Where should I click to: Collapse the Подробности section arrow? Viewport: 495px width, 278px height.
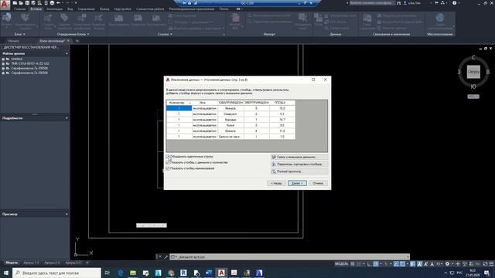[67, 118]
